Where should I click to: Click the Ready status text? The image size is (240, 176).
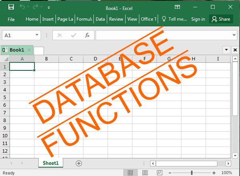pos(8,173)
